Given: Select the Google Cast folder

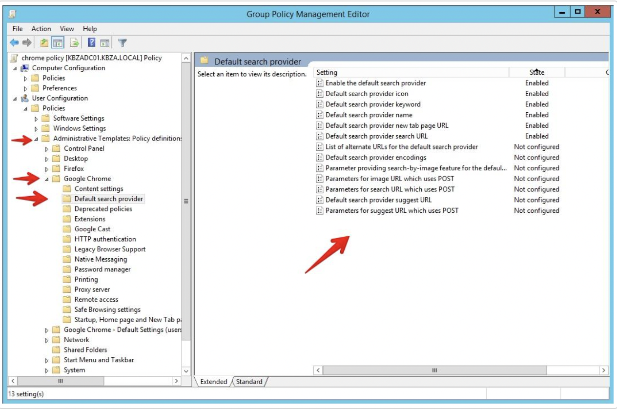Looking at the screenshot, I should pyautogui.click(x=92, y=229).
